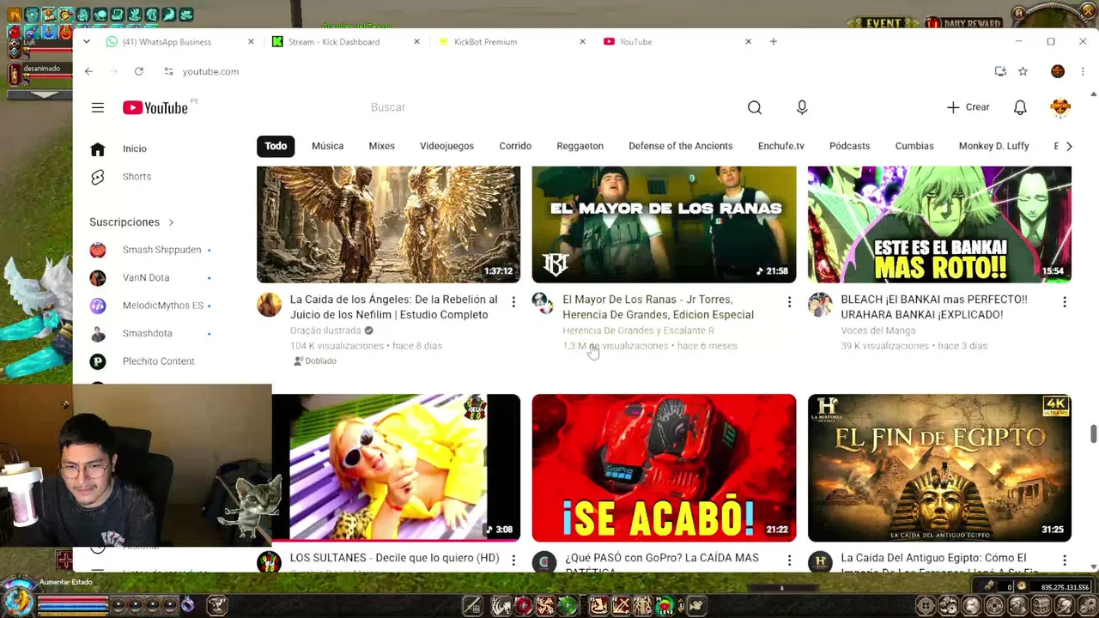Open options for Caída Del Antiguo Egipto
The width and height of the screenshot is (1099, 618).
click(1065, 560)
